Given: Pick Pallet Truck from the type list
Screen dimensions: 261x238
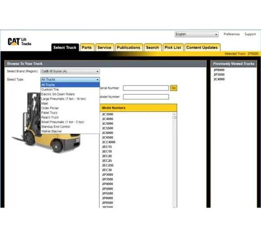Looking at the screenshot, I should tap(70, 113).
